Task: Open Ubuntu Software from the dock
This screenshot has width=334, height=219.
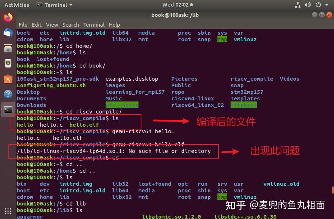Action: 8,78
